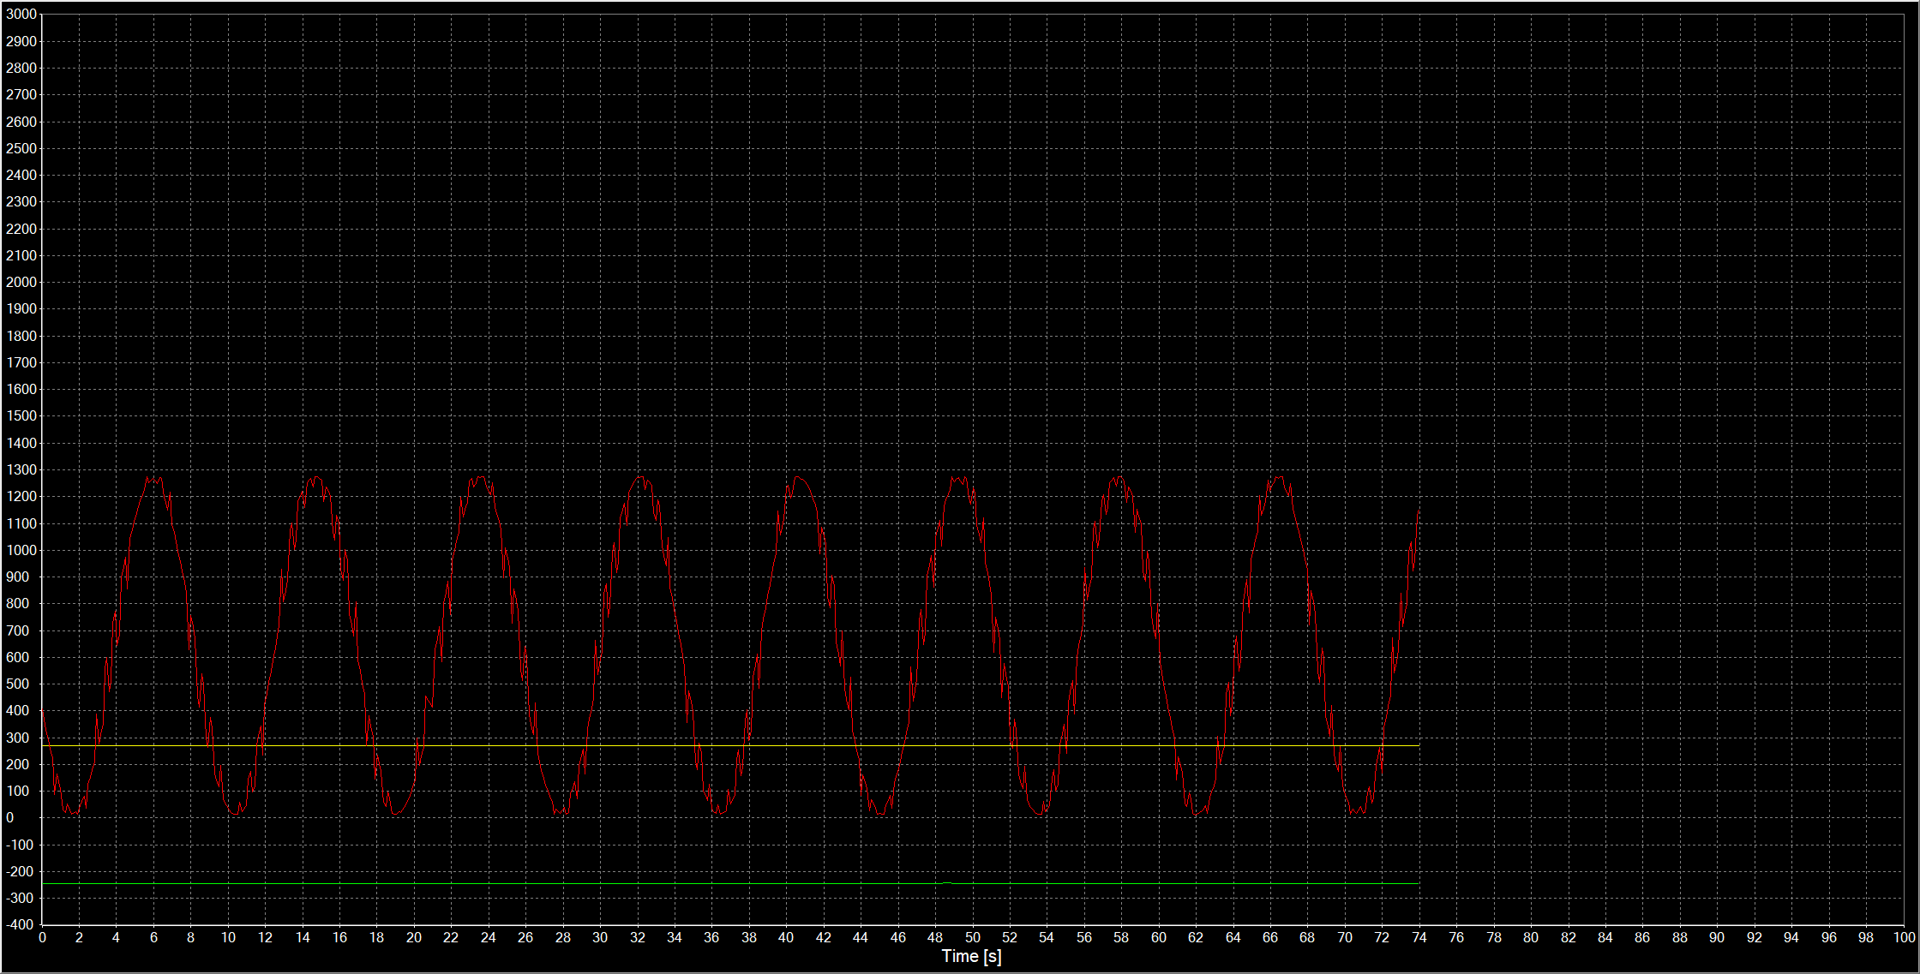Screen dimensions: 1920x974
Task: Click the 'Time [s]' axis title
Action: click(971, 956)
